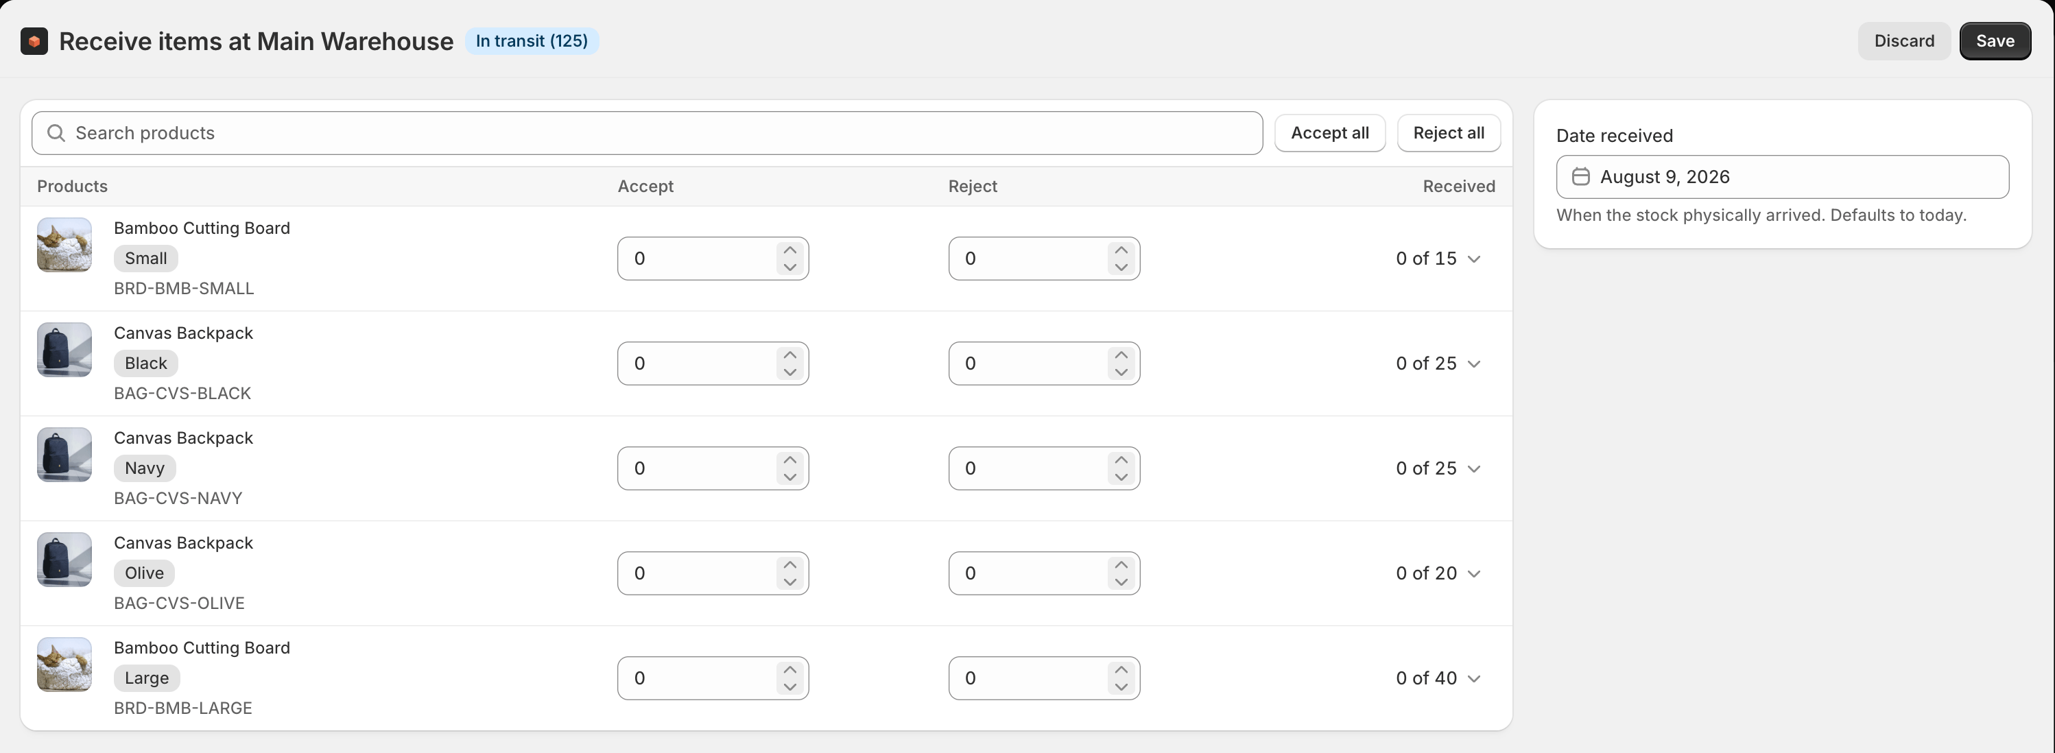Click the Olive variant tag
Viewport: 2055px width, 753px height.
click(145, 573)
